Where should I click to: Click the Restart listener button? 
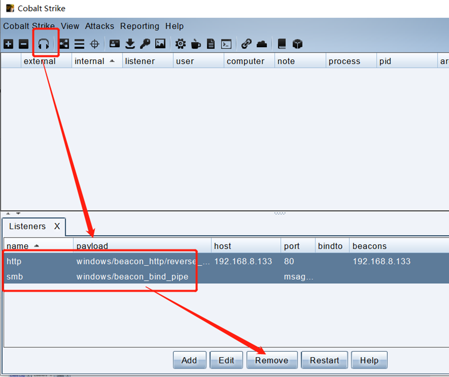click(x=324, y=360)
